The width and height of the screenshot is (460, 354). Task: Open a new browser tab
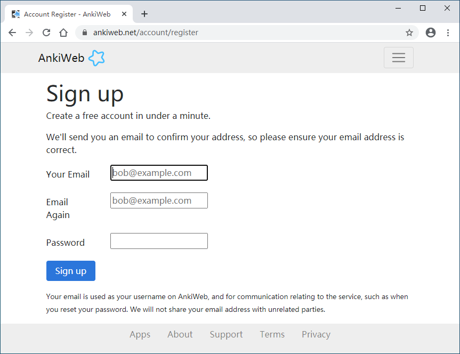pyautogui.click(x=144, y=14)
